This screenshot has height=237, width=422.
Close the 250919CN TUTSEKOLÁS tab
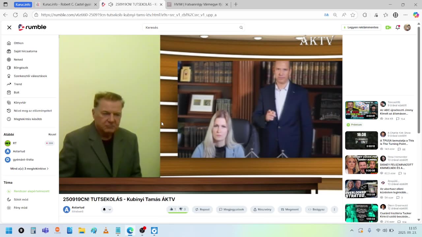pos(161,5)
